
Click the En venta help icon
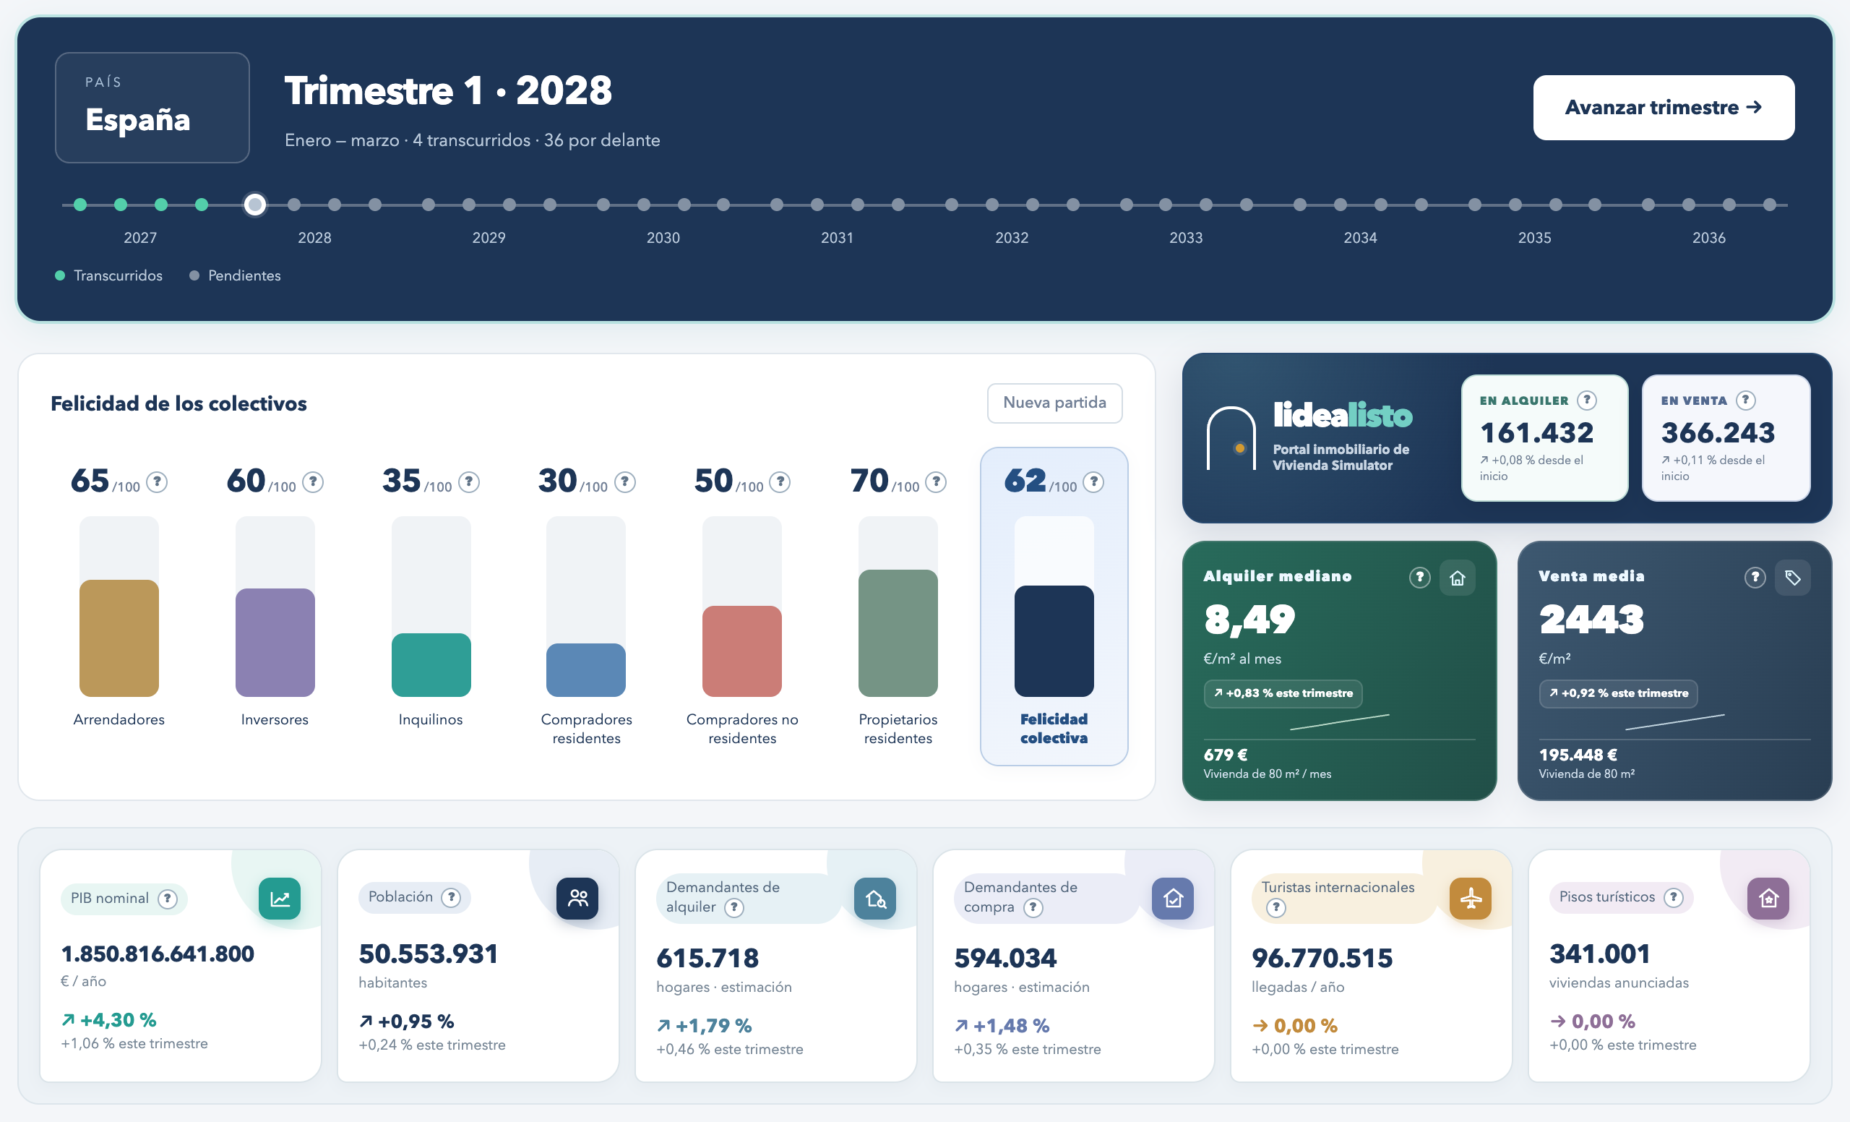click(x=1746, y=401)
